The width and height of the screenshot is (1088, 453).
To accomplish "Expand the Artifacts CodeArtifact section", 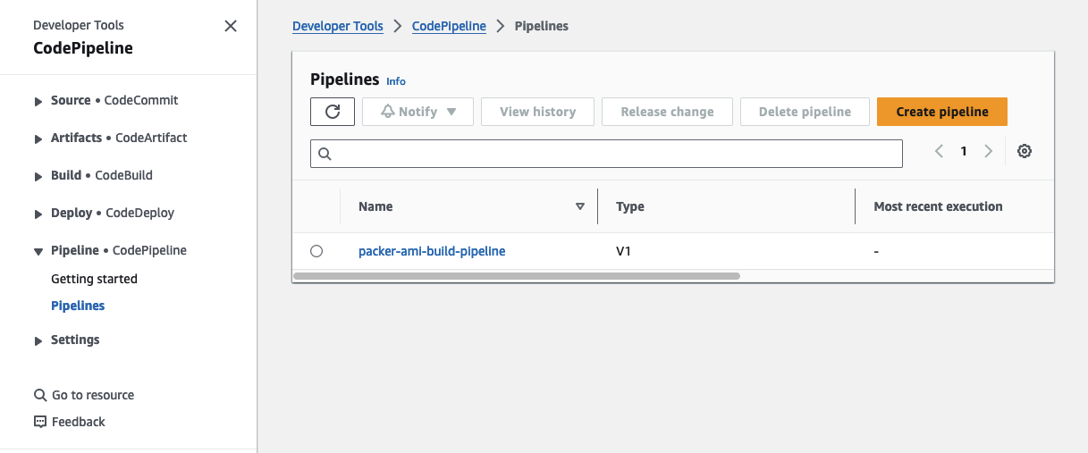I will (38, 138).
